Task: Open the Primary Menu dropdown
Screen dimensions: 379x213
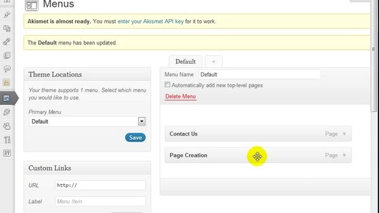Action: coord(87,121)
